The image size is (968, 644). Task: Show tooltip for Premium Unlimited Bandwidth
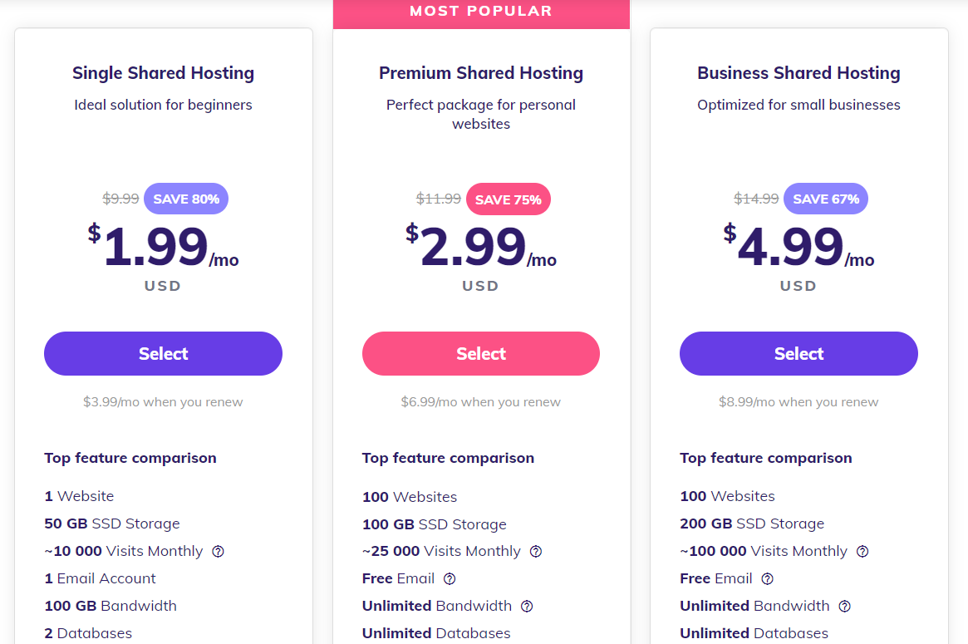pyautogui.click(x=527, y=606)
